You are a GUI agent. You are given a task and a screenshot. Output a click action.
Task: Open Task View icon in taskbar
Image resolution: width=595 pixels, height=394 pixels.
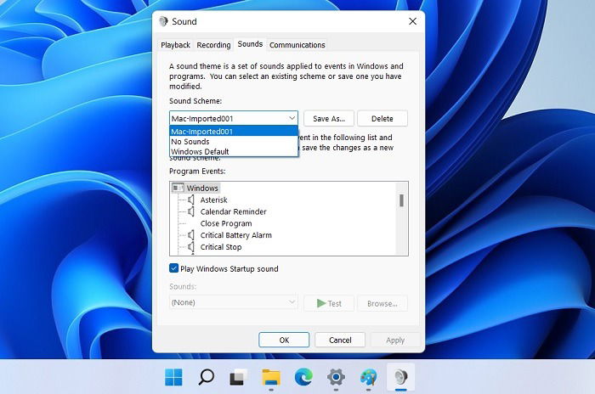tap(238, 377)
